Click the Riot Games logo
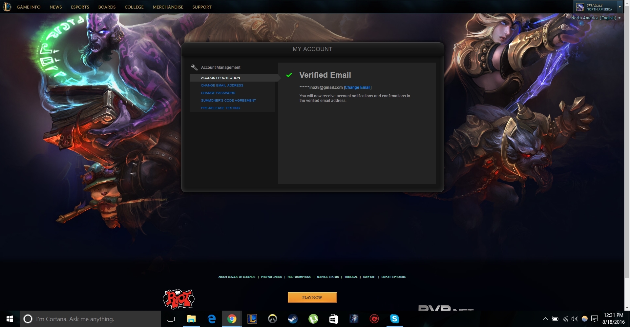The image size is (630, 327). tap(178, 299)
